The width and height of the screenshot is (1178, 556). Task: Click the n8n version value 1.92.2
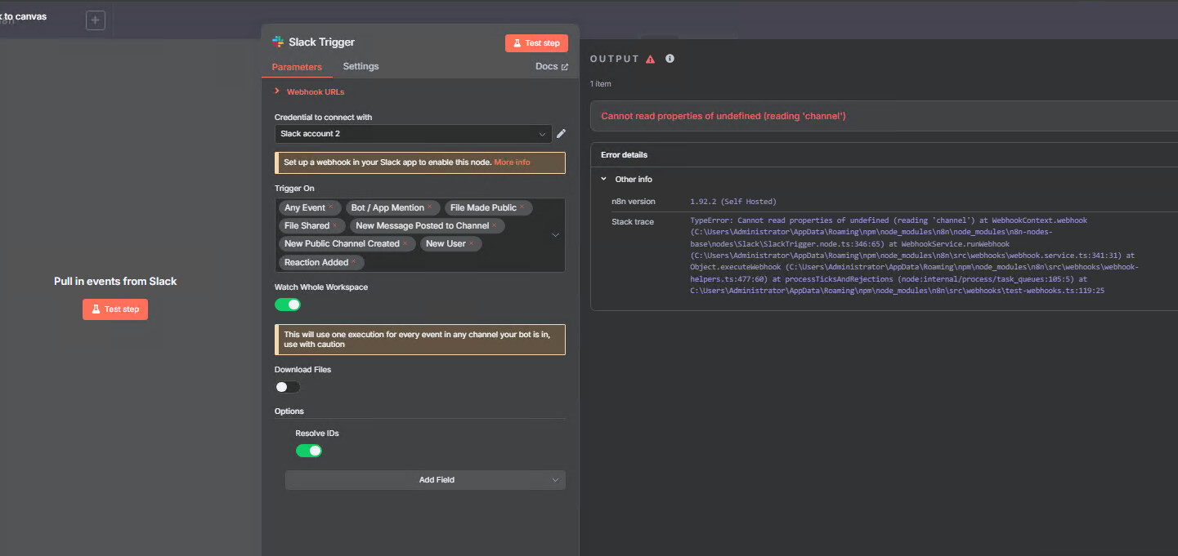coord(733,201)
